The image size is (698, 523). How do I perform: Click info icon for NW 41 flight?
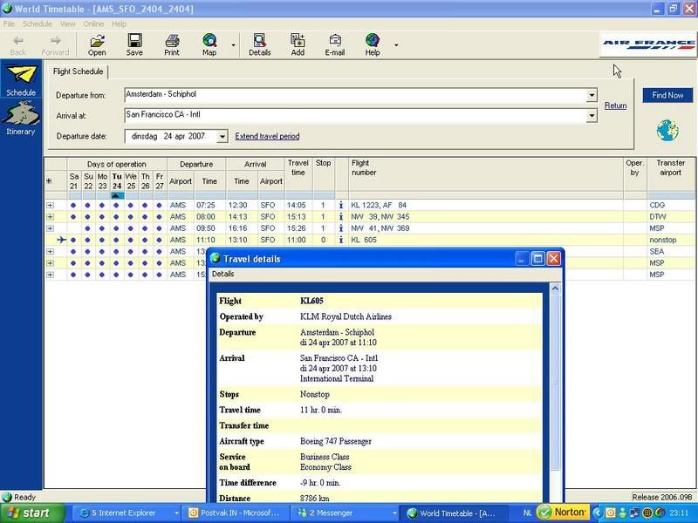tap(341, 228)
